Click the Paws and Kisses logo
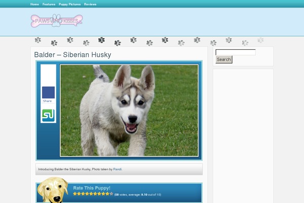Image resolution: width=304 pixels, height=203 pixels. click(x=57, y=21)
